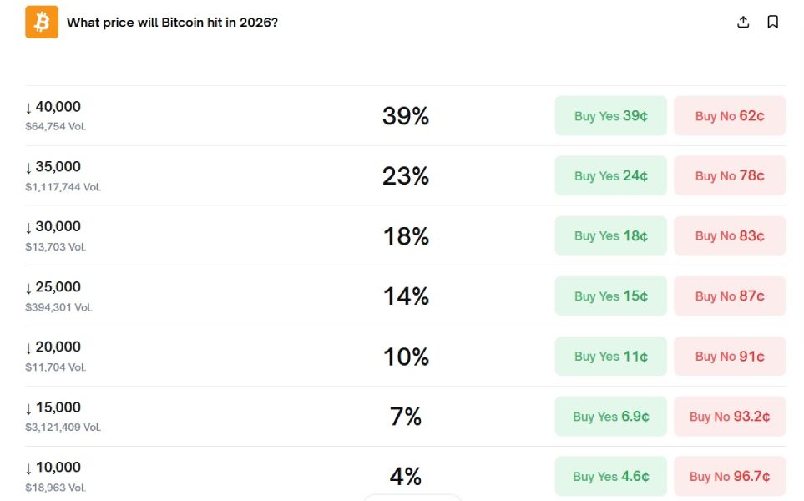
Task: Expand the 15,000 outcome row
Action: pyautogui.click(x=250, y=416)
